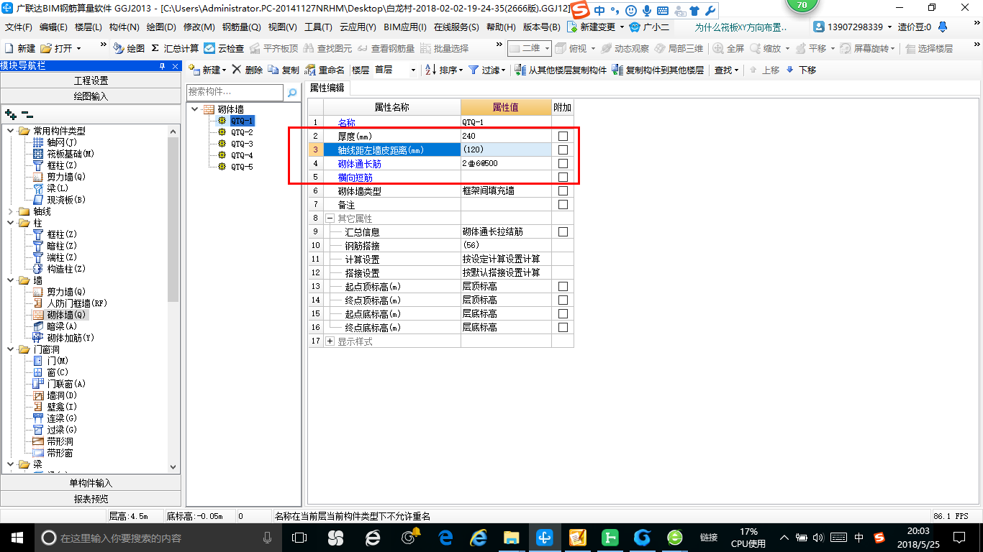Expand the 显示样式 section
This screenshot has height=552, width=983.
(x=330, y=341)
